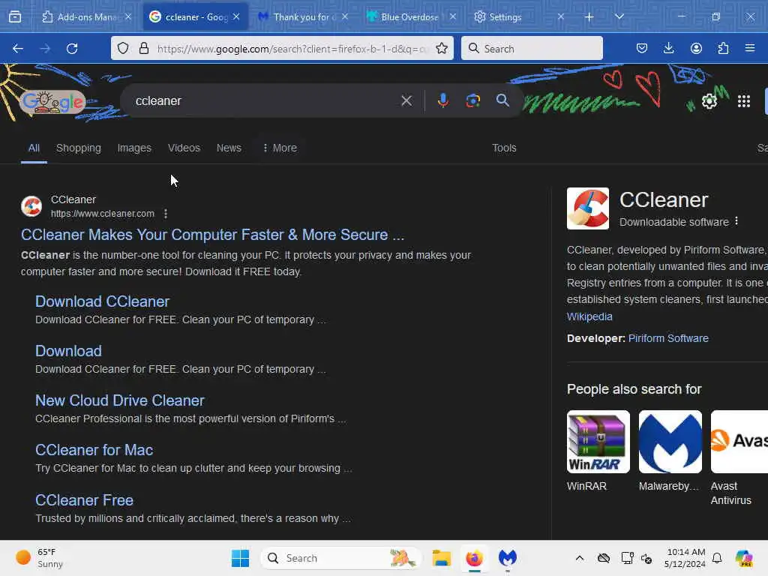
Task: Open File Explorer from taskbar
Action: 441,558
